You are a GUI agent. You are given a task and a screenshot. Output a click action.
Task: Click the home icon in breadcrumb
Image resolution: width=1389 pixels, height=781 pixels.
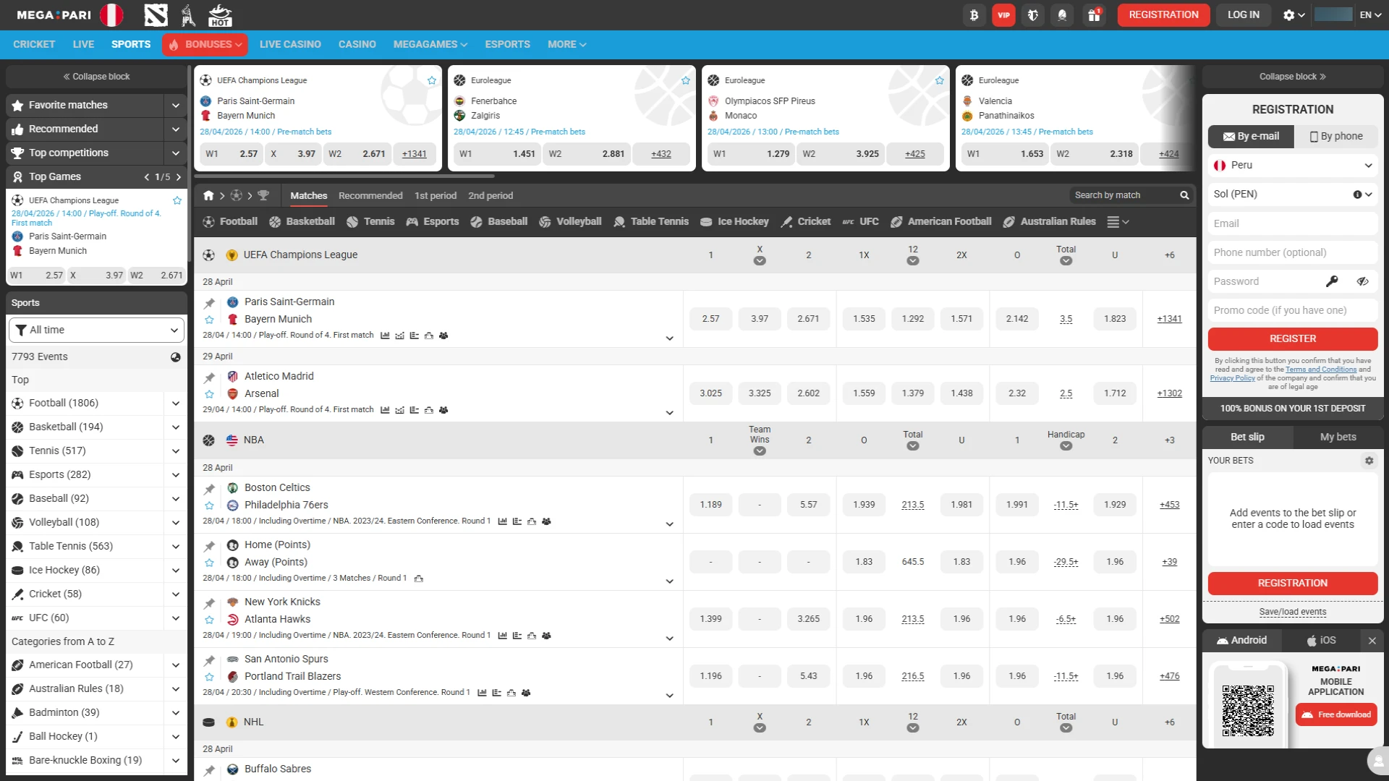coord(208,195)
